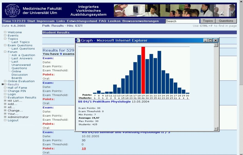Maximize the Graph popup window
This screenshot has height=155, width=243.
click(211, 40)
